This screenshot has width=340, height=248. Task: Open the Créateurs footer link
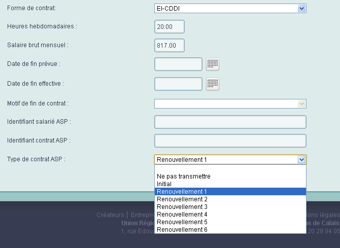click(110, 215)
